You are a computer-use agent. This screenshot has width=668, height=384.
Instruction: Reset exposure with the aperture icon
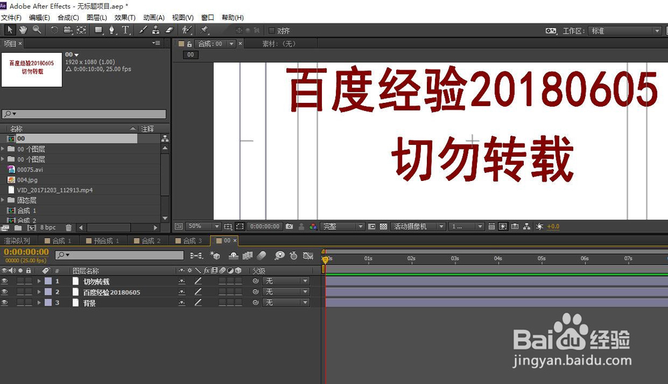pyautogui.click(x=539, y=226)
